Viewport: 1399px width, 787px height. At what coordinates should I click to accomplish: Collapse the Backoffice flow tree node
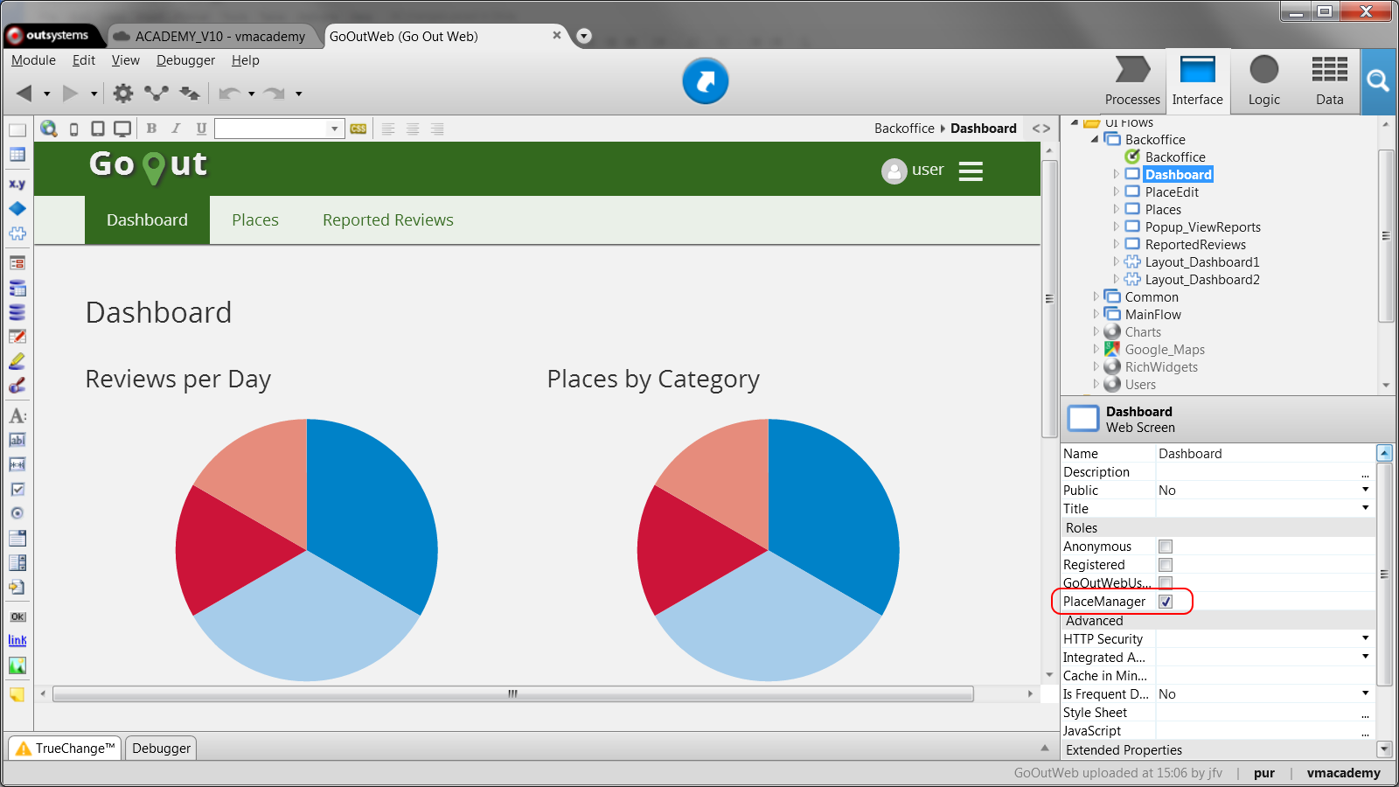click(1095, 139)
